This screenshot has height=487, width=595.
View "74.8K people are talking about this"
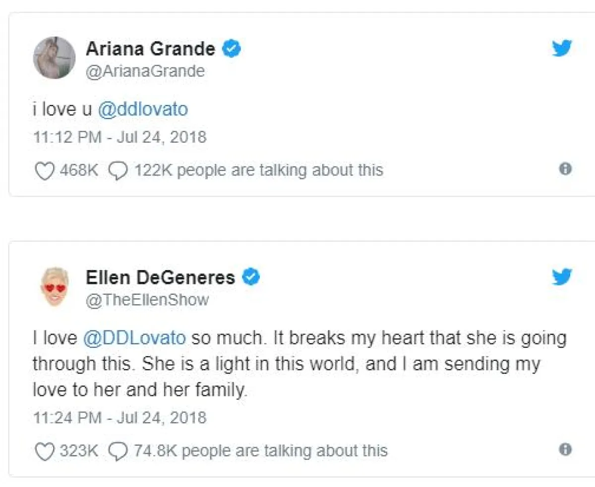pyautogui.click(x=261, y=450)
